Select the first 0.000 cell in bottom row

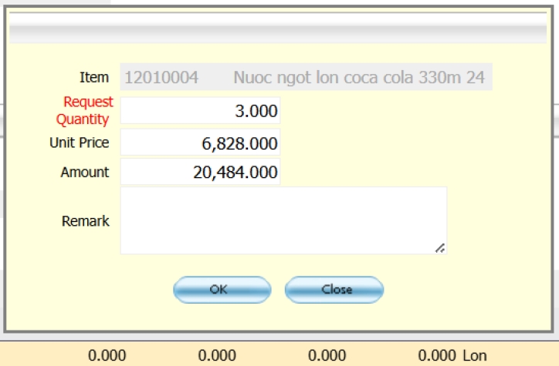tap(107, 355)
